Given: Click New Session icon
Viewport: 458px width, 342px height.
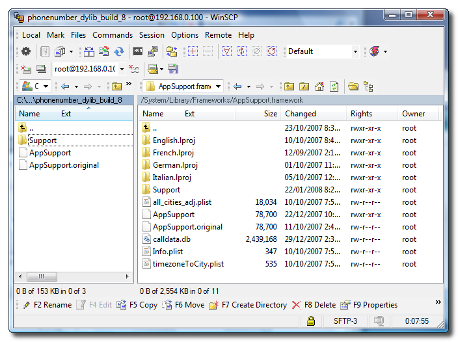Looking at the screenshot, I should [26, 69].
